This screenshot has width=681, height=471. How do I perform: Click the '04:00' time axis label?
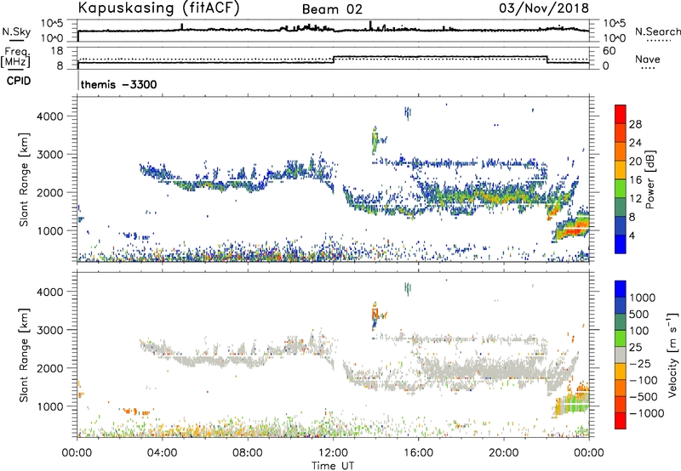(x=163, y=453)
